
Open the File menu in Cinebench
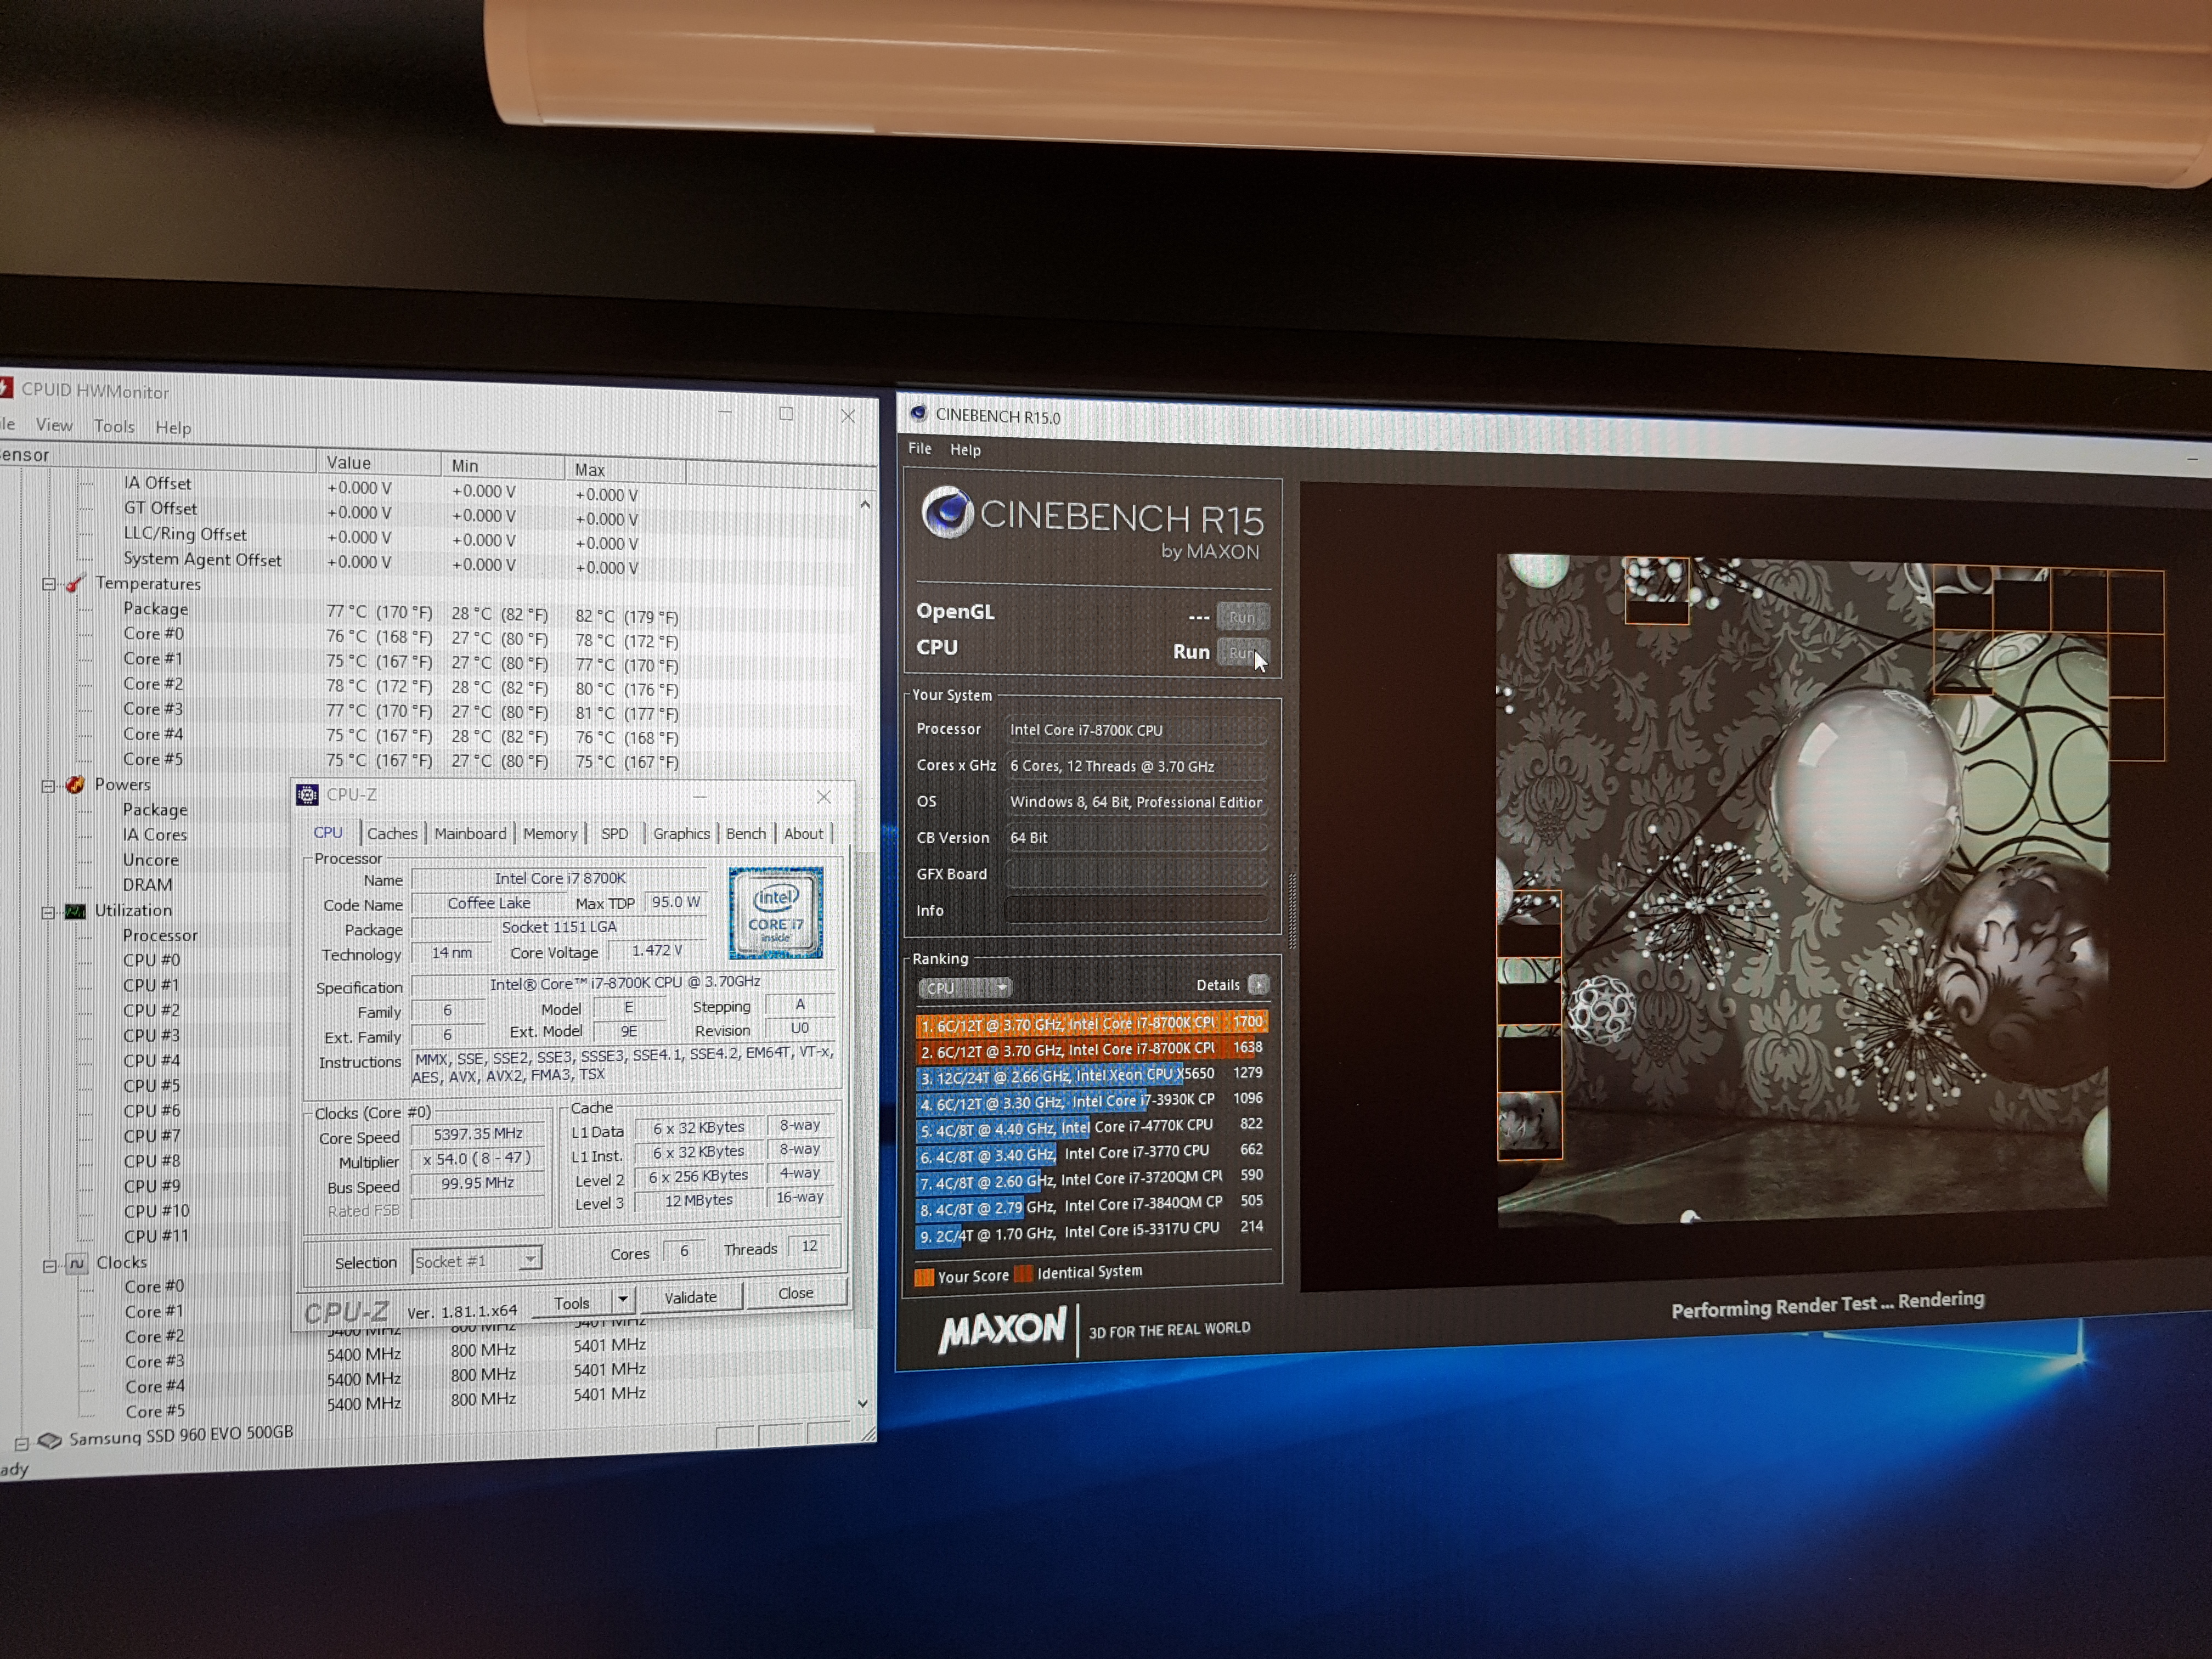pyautogui.click(x=920, y=449)
